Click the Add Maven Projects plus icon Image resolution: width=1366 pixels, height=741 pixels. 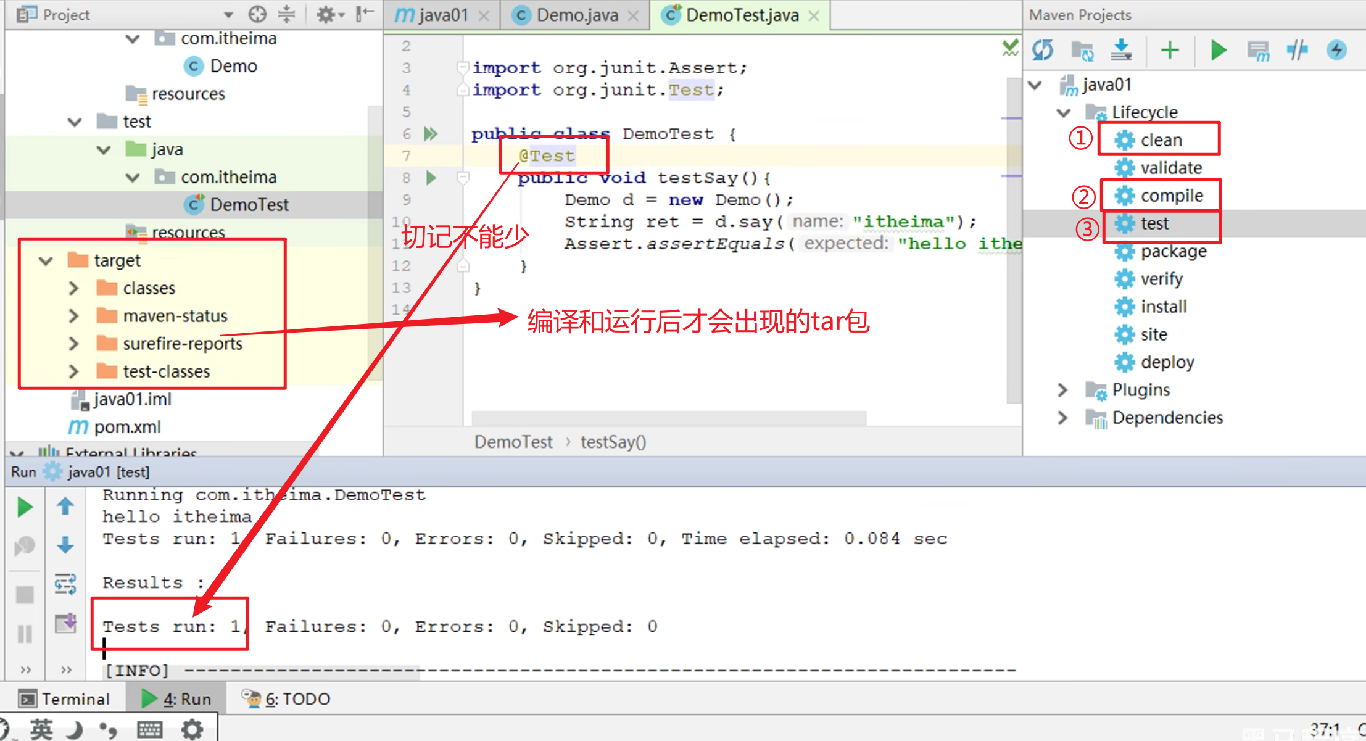tap(1170, 50)
